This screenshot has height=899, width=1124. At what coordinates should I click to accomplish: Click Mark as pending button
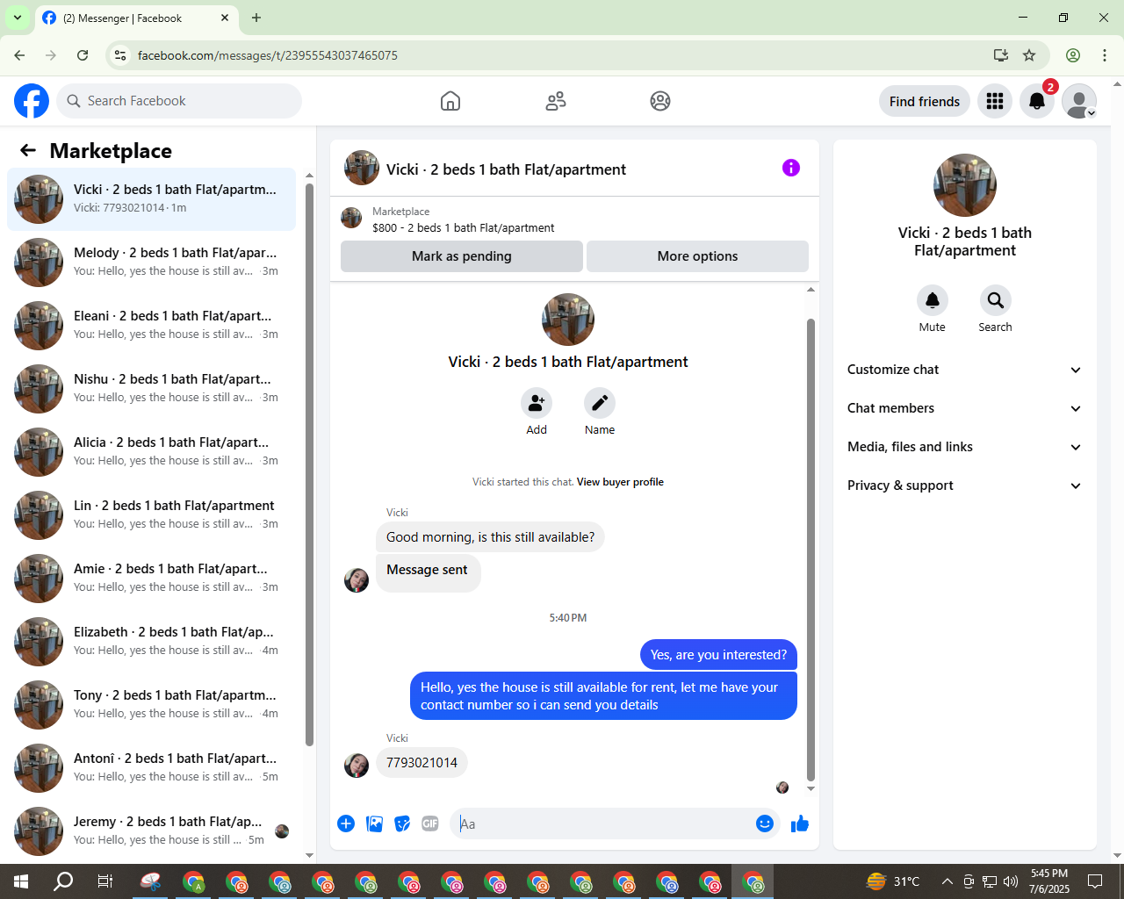coord(462,256)
